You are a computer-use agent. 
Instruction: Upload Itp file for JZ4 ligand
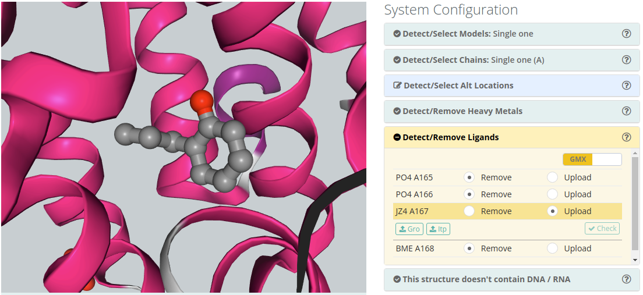[x=438, y=229]
